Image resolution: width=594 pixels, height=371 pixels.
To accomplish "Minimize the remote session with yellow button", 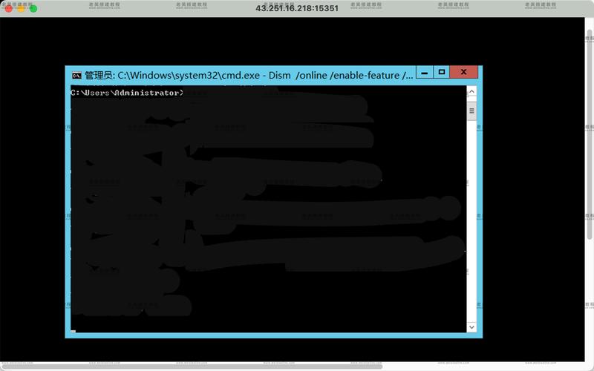I will pyautogui.click(x=21, y=8).
